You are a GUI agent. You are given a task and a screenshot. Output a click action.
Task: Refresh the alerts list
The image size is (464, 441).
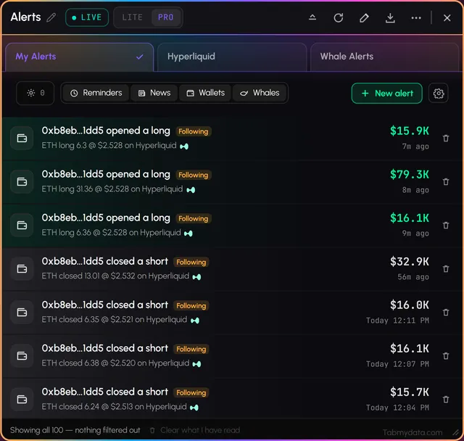click(339, 17)
